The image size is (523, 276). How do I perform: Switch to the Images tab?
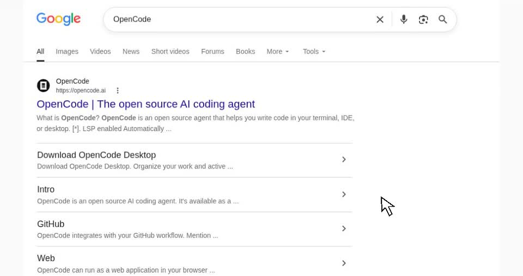(x=67, y=51)
